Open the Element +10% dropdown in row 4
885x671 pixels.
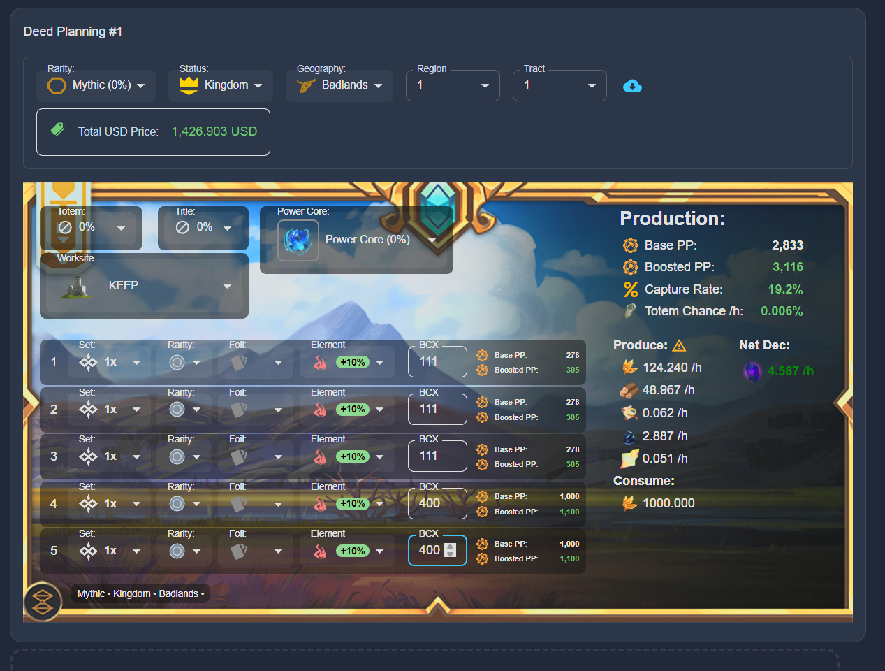point(349,504)
